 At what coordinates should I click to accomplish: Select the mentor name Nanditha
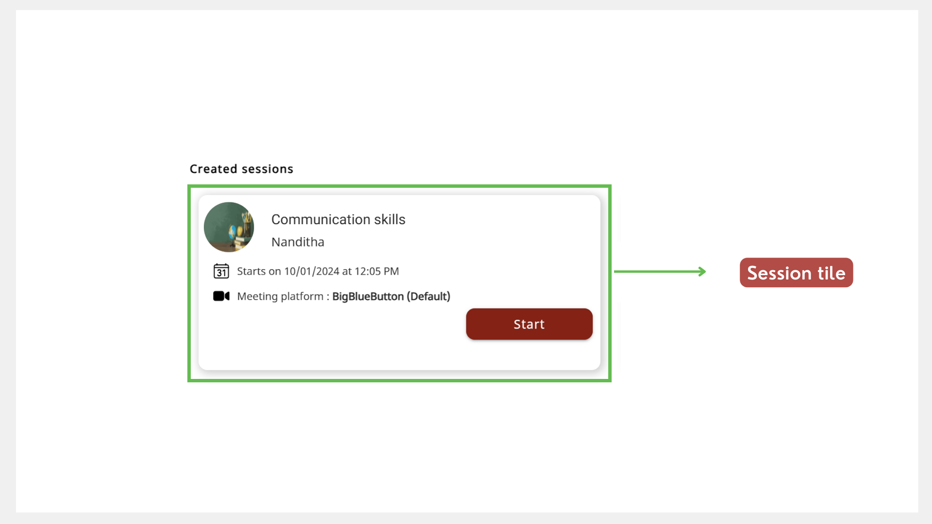coord(298,242)
